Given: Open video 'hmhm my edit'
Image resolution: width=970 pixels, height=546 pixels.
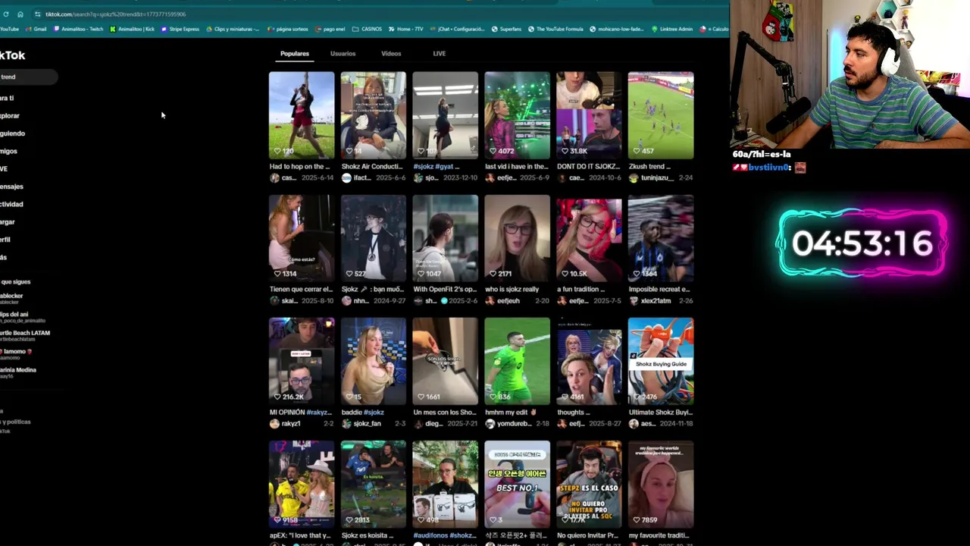Looking at the screenshot, I should (517, 361).
